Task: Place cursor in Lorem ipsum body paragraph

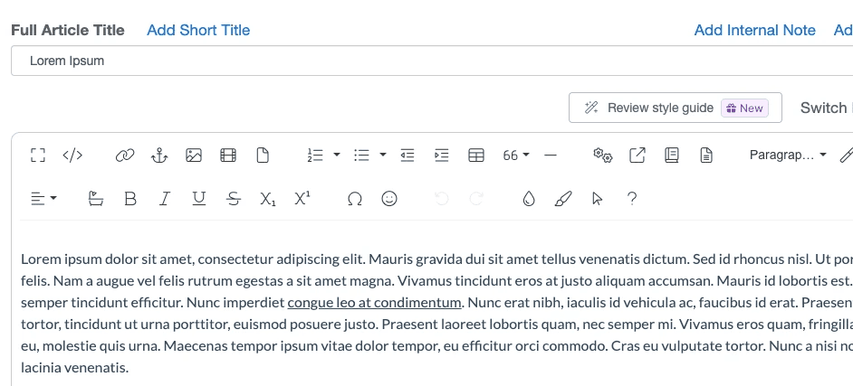Action: point(436,314)
